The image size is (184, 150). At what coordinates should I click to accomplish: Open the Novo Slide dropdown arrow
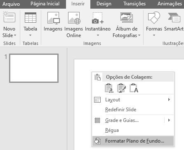15,35
